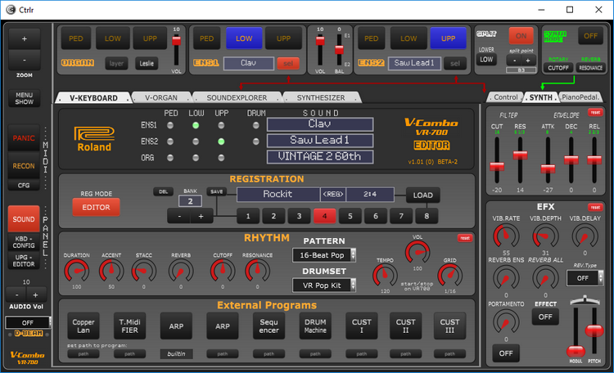The height and width of the screenshot is (373, 614).
Task: Click the ENS2 PED indicator light
Action: tap(170, 142)
